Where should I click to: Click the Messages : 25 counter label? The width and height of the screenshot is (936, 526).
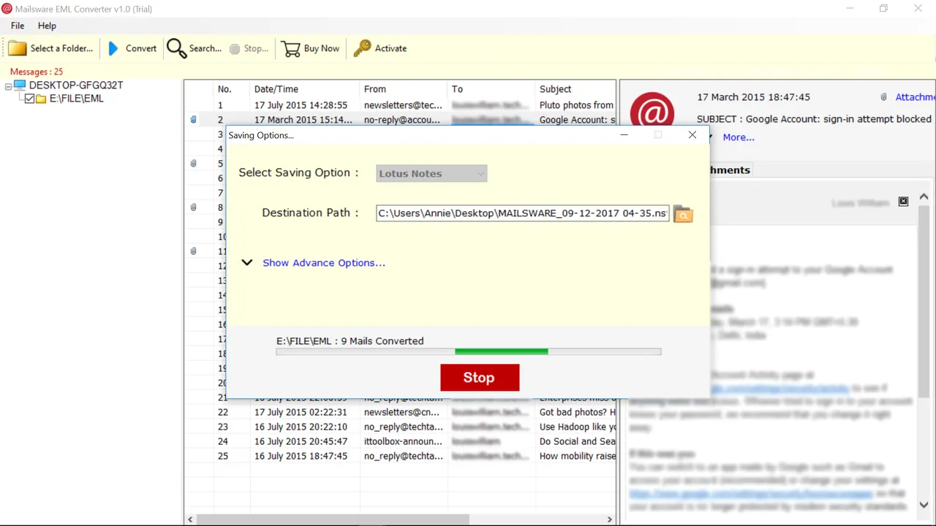pyautogui.click(x=37, y=72)
